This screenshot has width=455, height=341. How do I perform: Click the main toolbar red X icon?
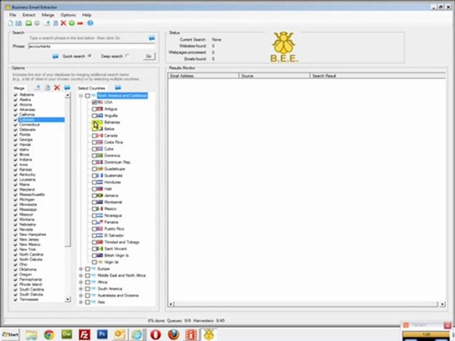point(63,23)
